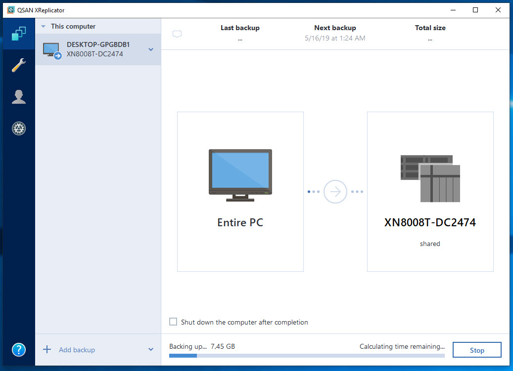Close the QSAN XReplicator window
This screenshot has height=371, width=513.
pyautogui.click(x=498, y=10)
